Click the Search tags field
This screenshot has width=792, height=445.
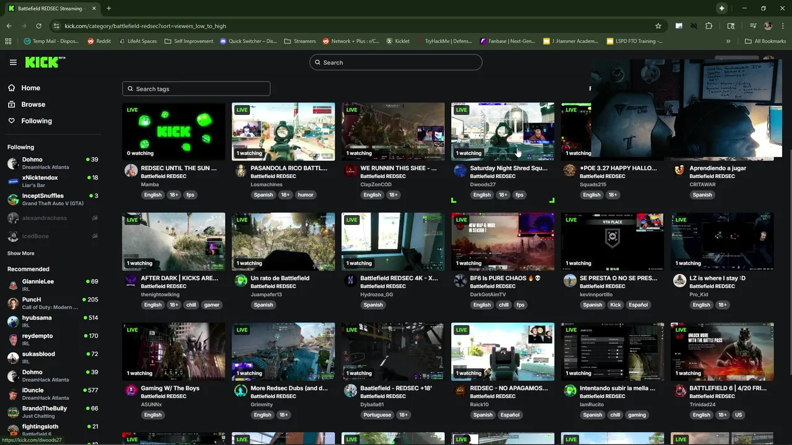pyautogui.click(x=196, y=89)
